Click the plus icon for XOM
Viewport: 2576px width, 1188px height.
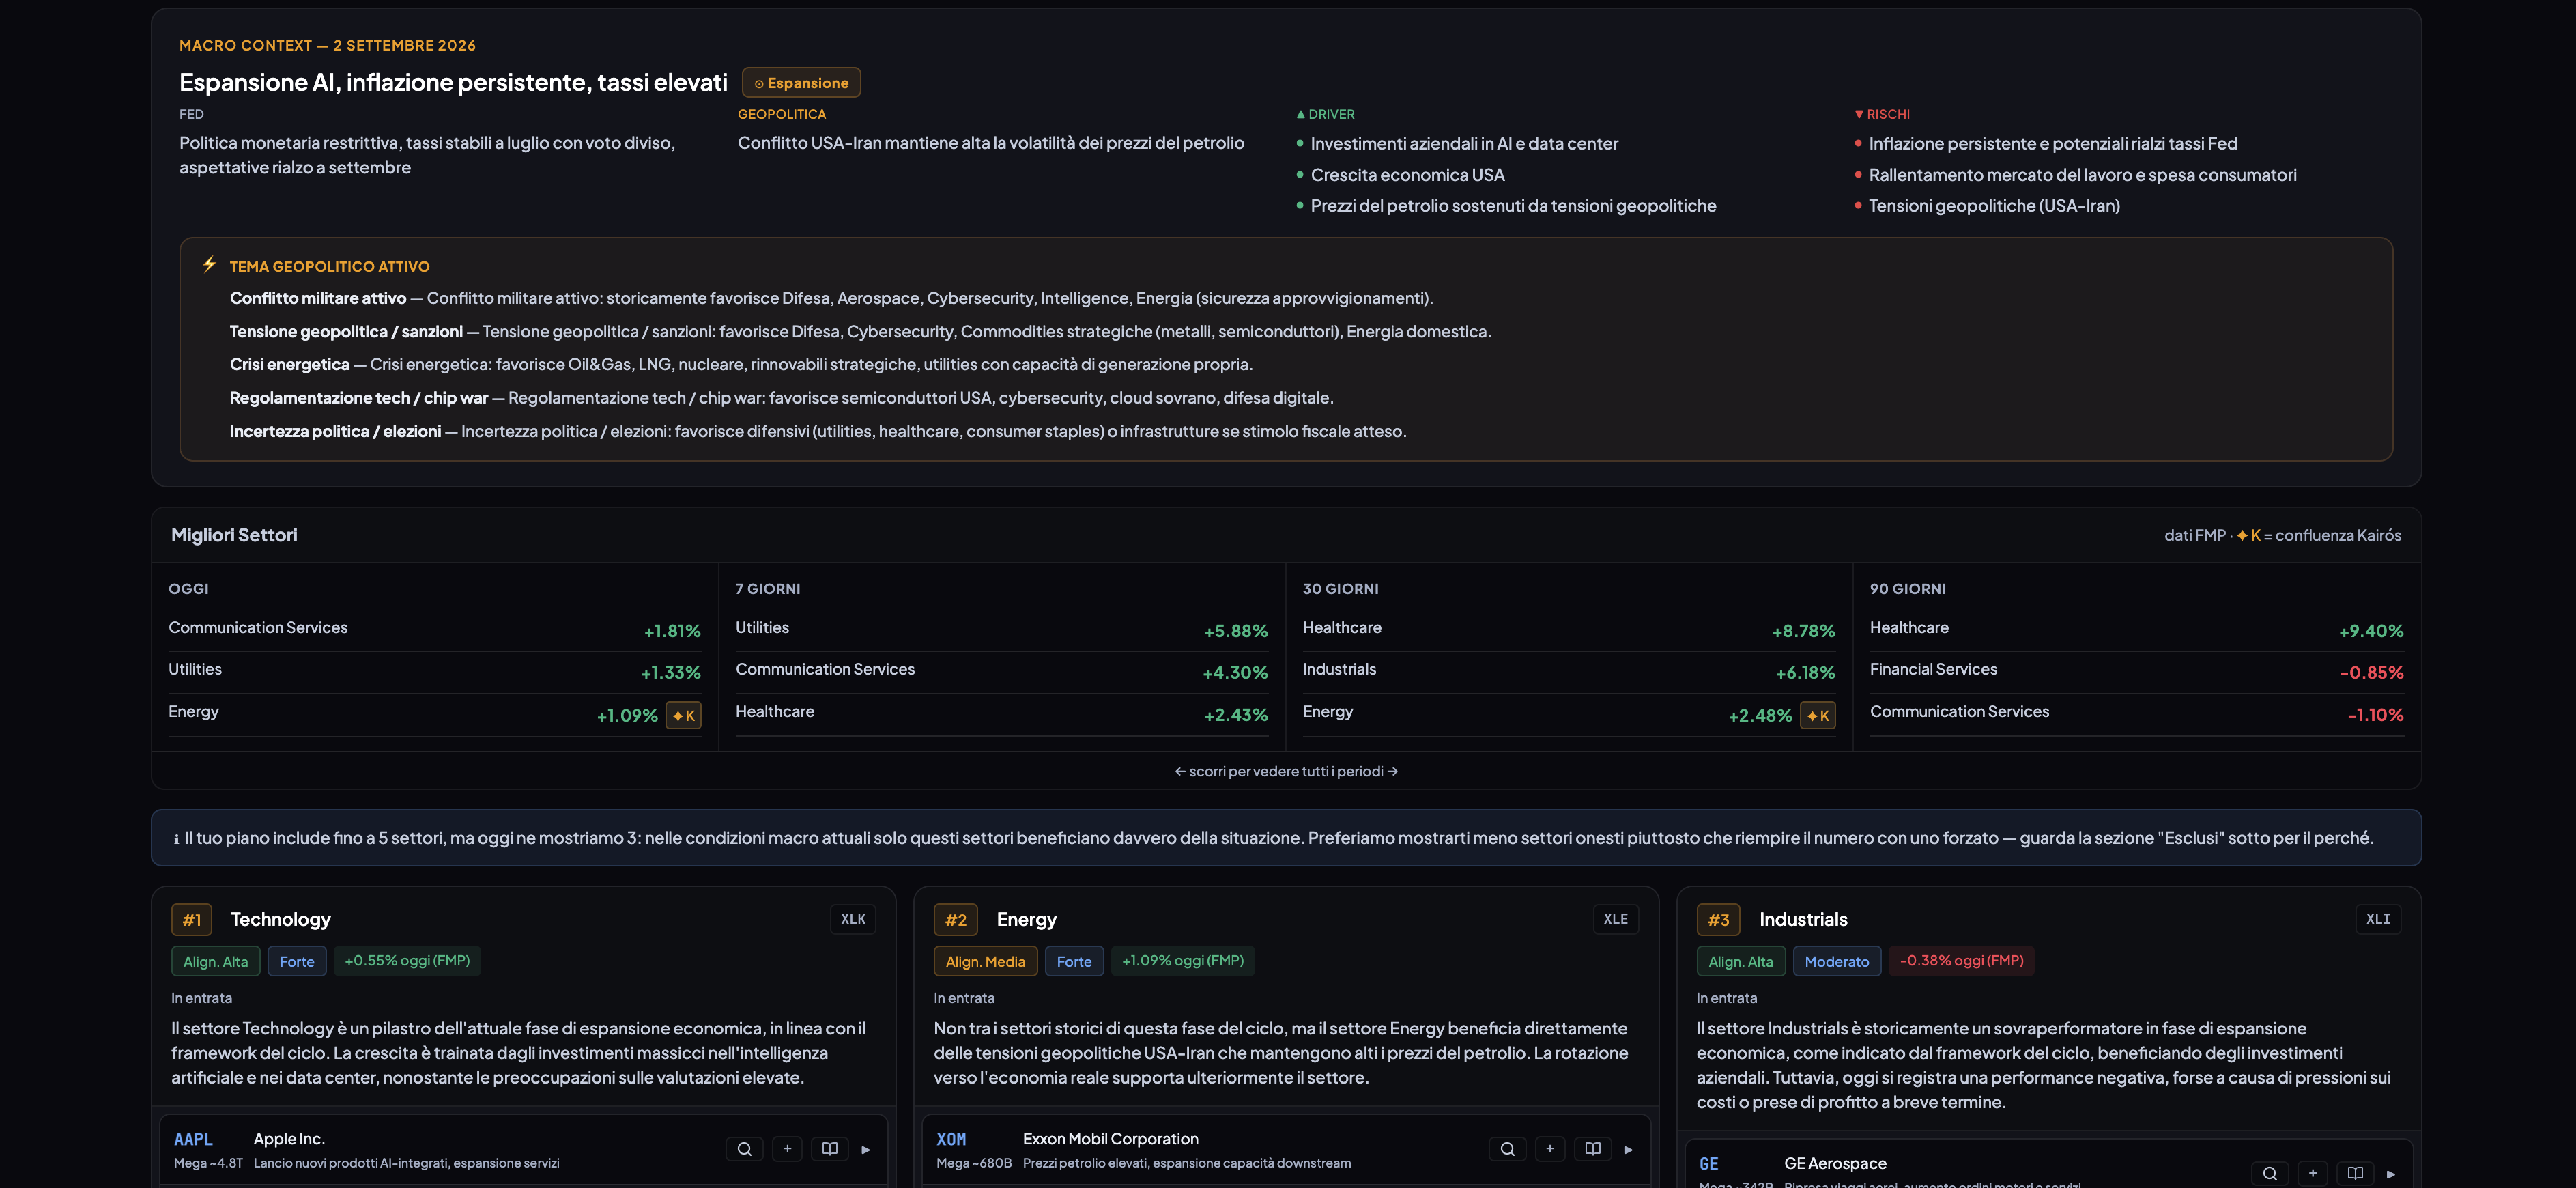(1550, 1149)
